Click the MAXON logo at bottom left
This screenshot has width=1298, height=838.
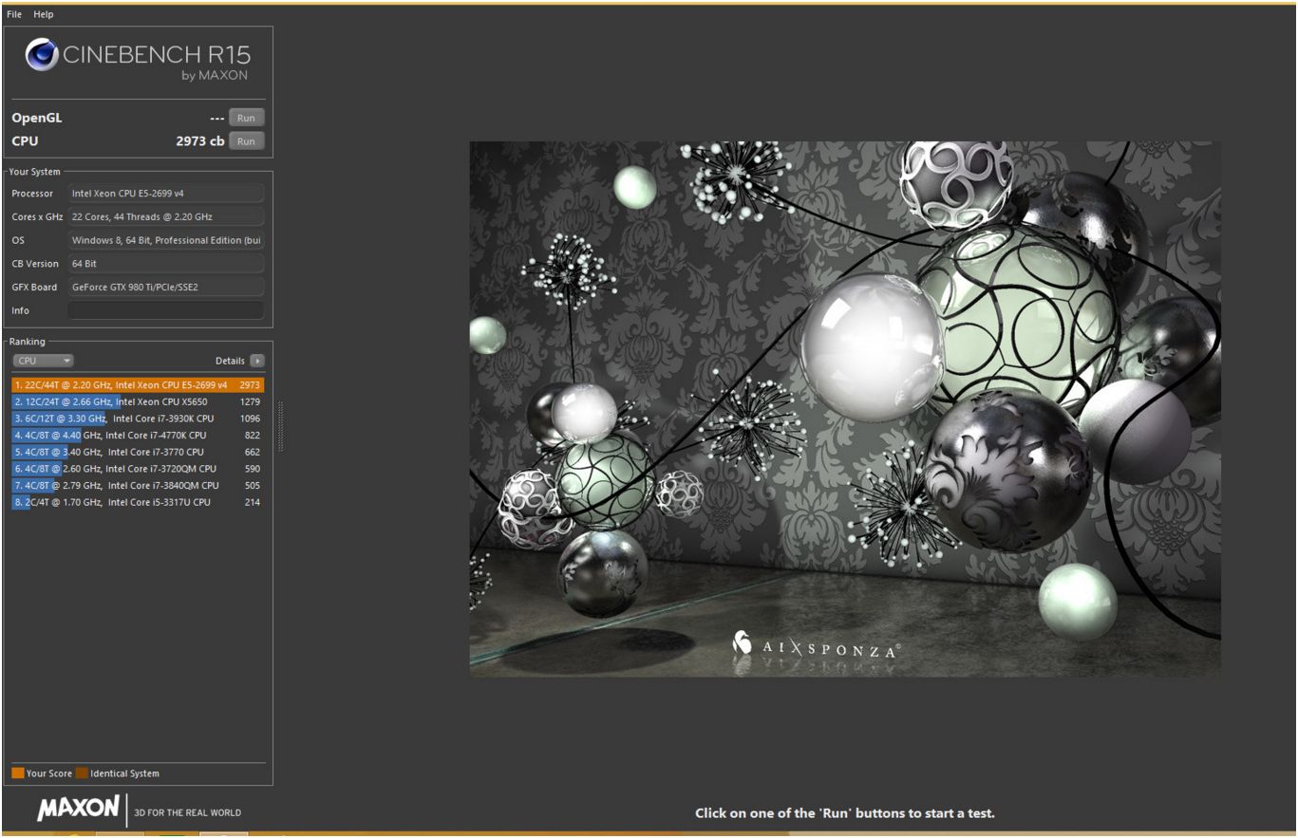[78, 810]
